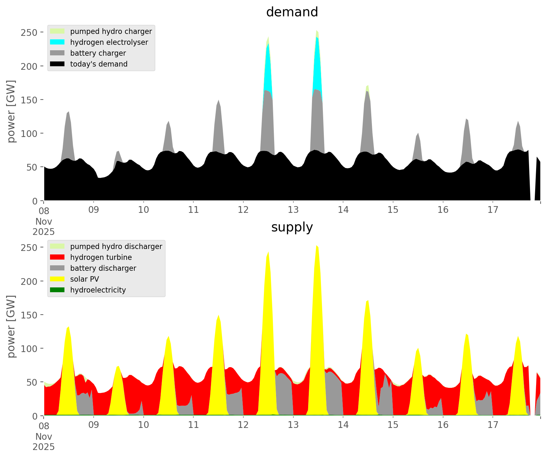Select the red hydrogen turbine legend swatch
This screenshot has width=547, height=458.
57,257
